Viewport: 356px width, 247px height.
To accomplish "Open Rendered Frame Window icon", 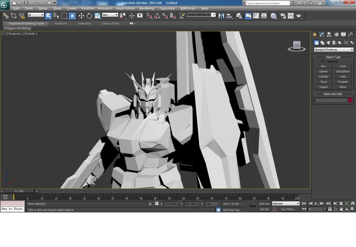I will point(291,16).
